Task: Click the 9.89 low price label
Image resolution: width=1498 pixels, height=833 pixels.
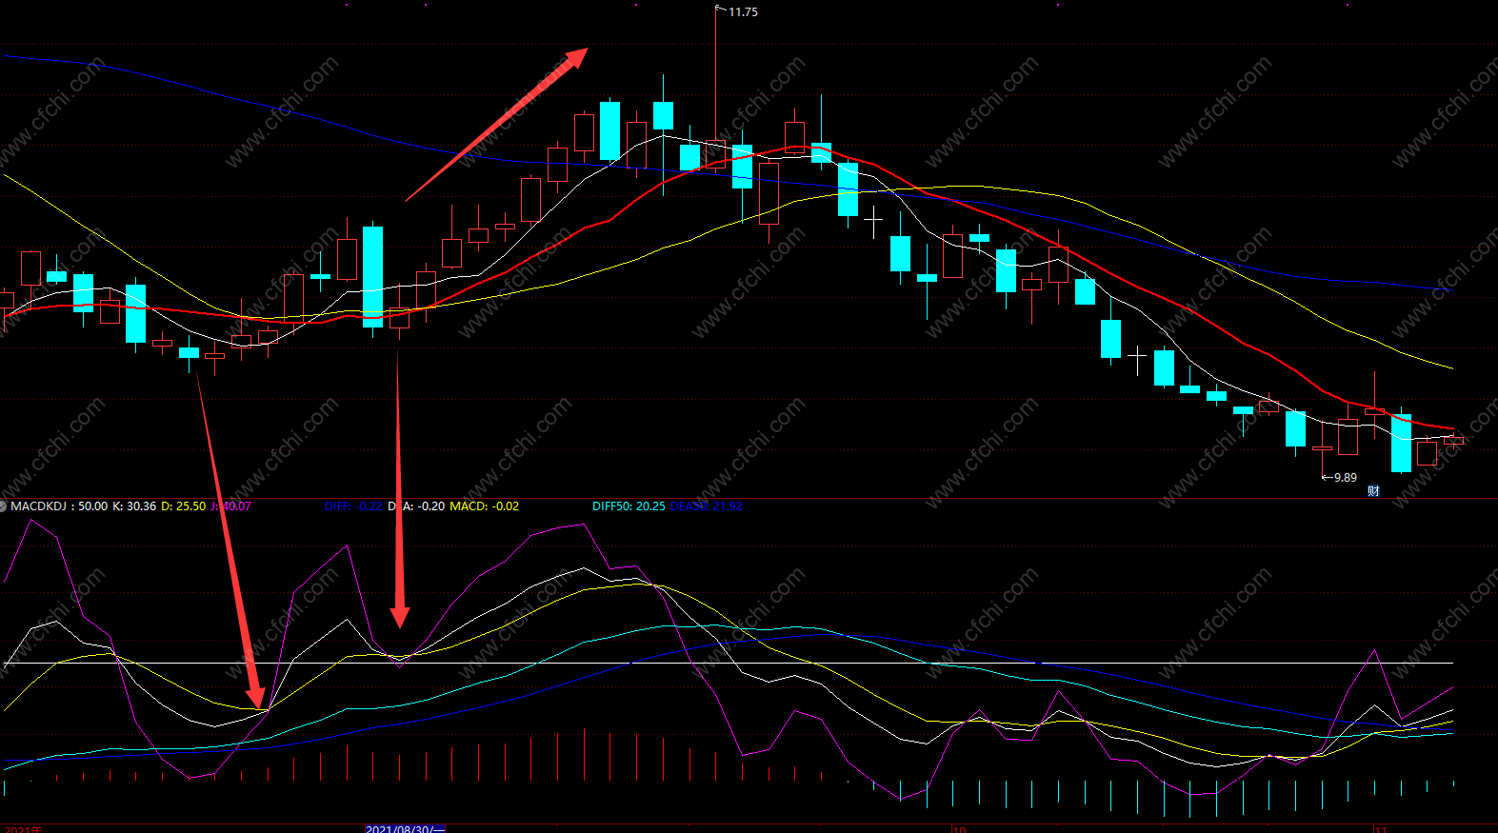Action: coord(1345,478)
